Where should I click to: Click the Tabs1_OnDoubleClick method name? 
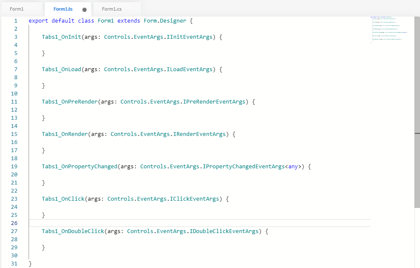pyautogui.click(x=73, y=231)
